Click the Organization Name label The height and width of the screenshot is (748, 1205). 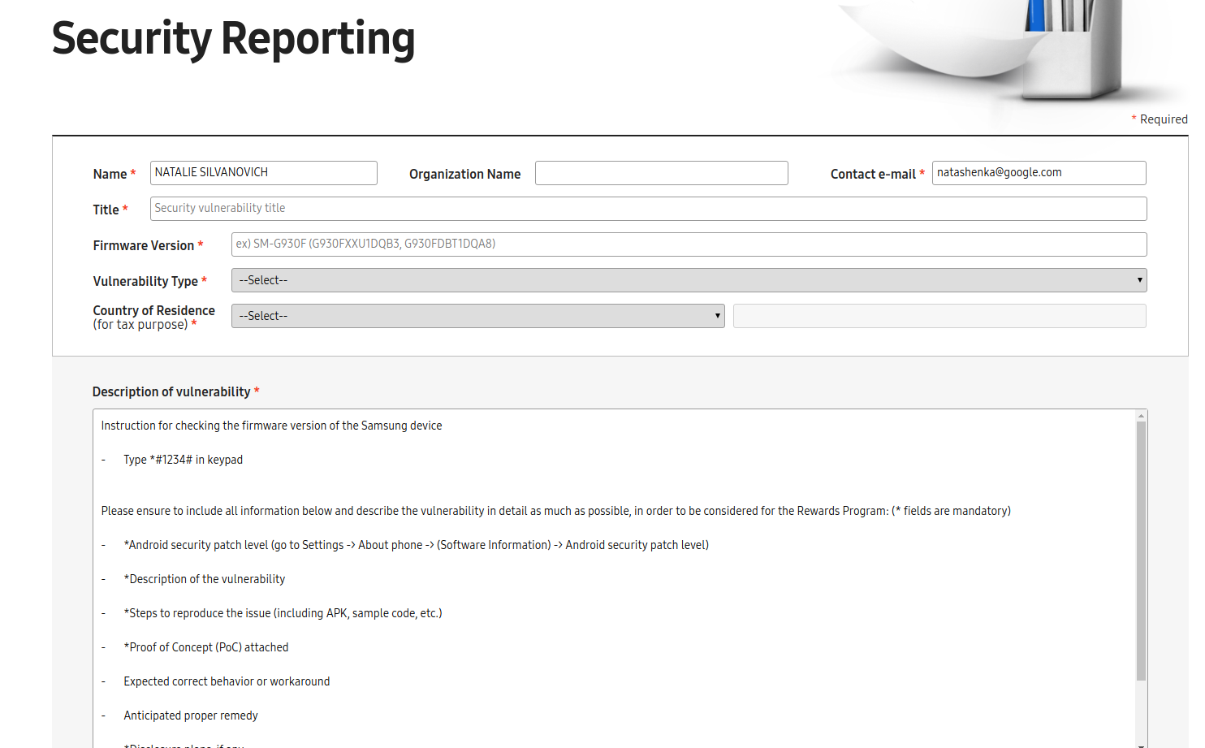tap(464, 174)
